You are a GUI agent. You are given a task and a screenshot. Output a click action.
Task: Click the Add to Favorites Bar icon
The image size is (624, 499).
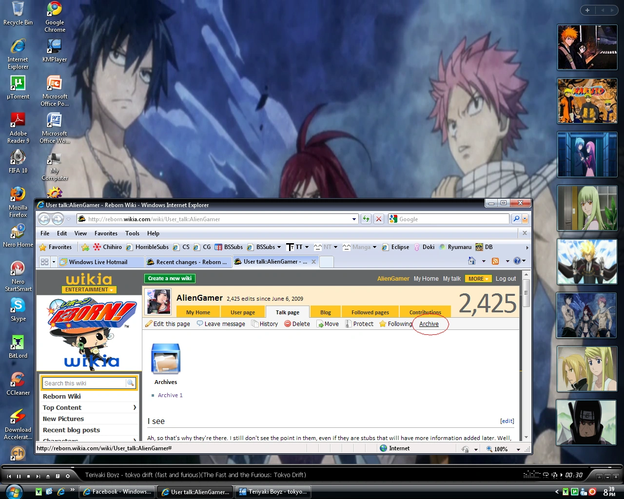point(85,247)
